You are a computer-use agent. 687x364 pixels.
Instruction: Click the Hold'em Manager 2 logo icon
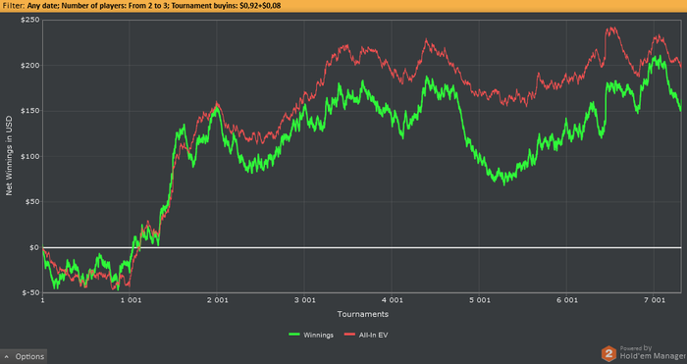tap(608, 353)
